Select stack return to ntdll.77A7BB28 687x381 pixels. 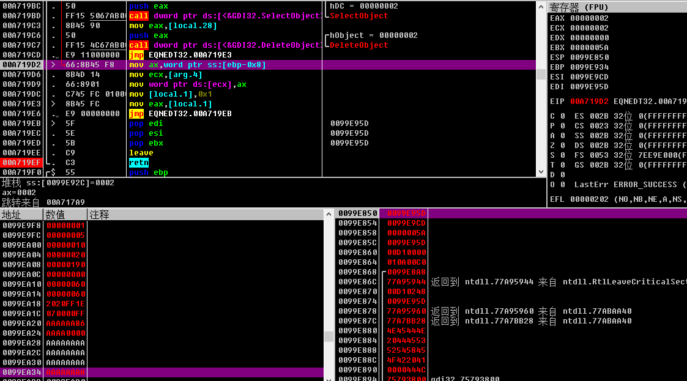click(530, 321)
